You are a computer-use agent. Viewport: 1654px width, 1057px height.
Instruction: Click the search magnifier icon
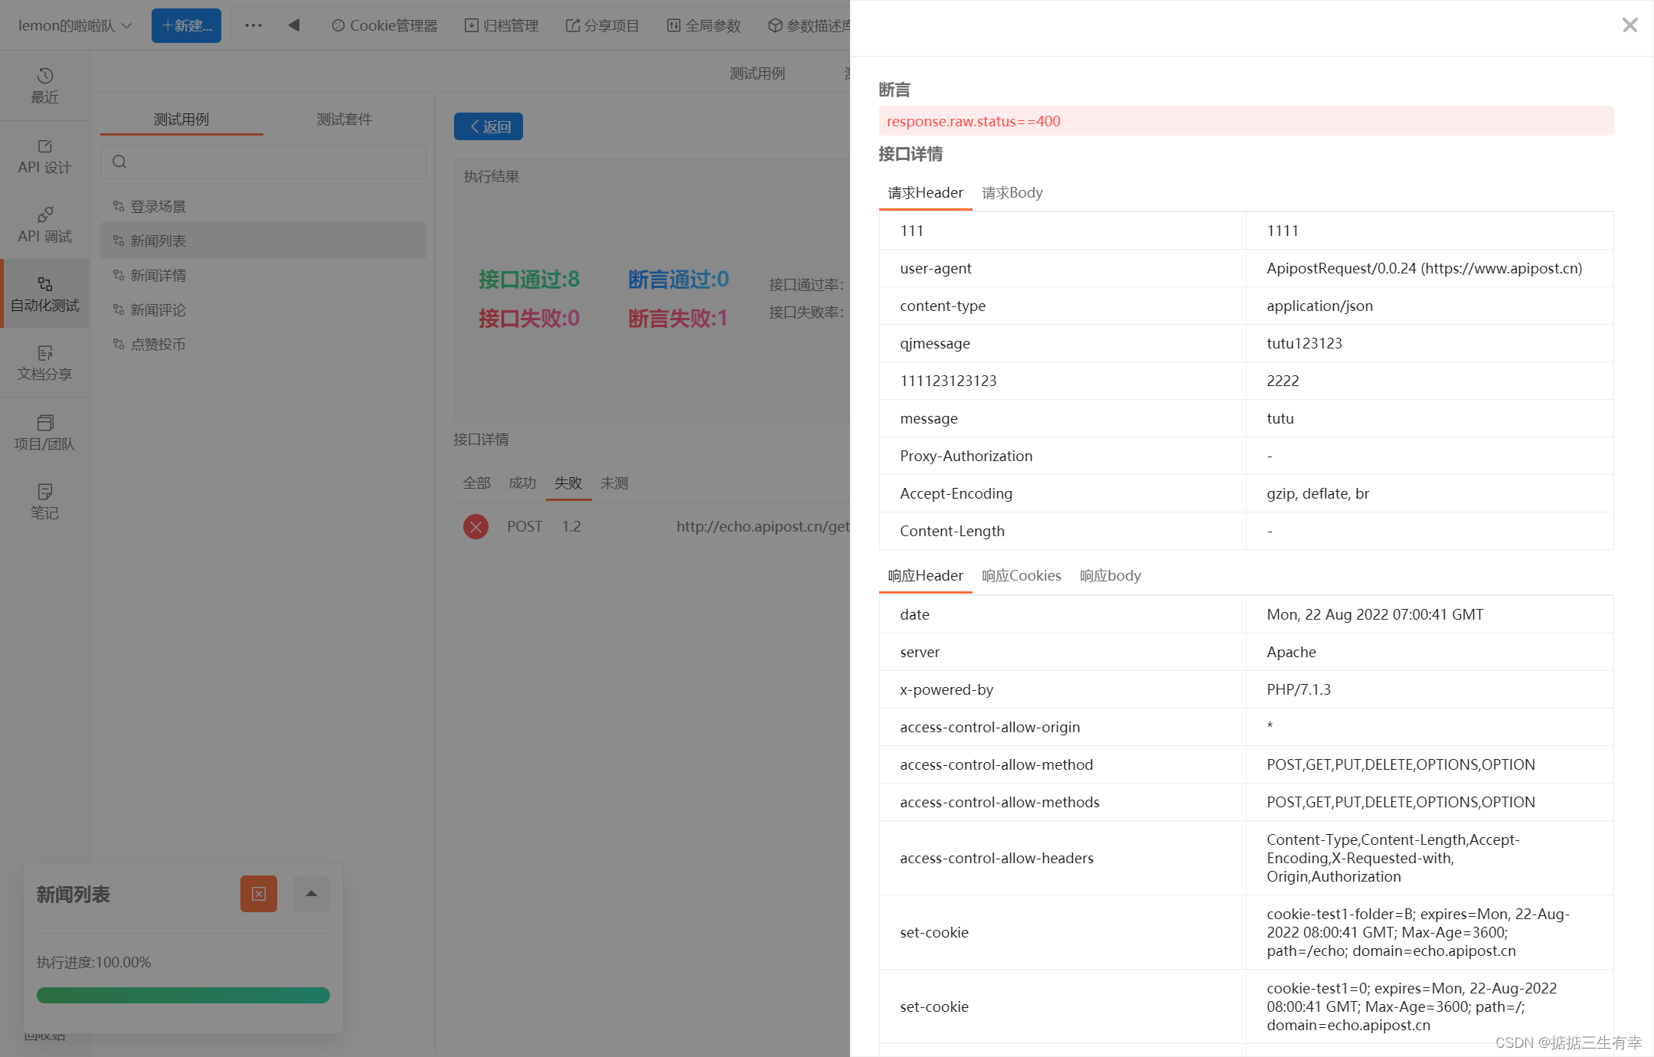pyautogui.click(x=119, y=162)
